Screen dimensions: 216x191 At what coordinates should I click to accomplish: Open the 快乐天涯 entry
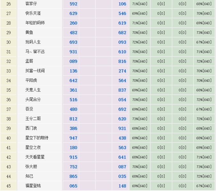33,13
